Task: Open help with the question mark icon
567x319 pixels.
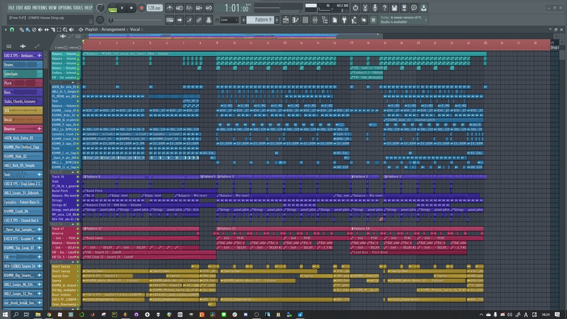Action: (x=385, y=8)
